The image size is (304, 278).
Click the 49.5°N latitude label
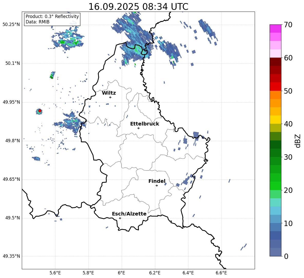point(13,218)
